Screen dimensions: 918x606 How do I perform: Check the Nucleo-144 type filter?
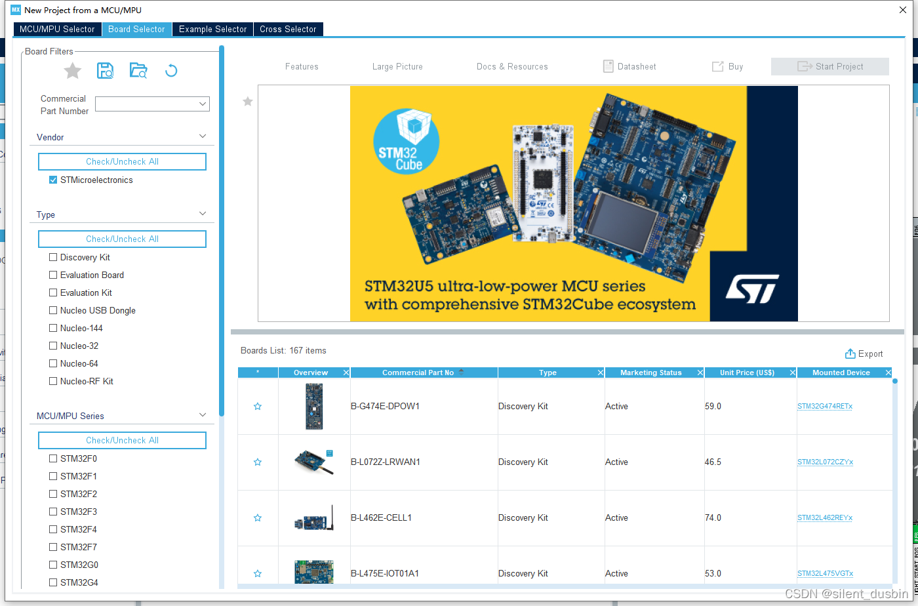tap(53, 328)
